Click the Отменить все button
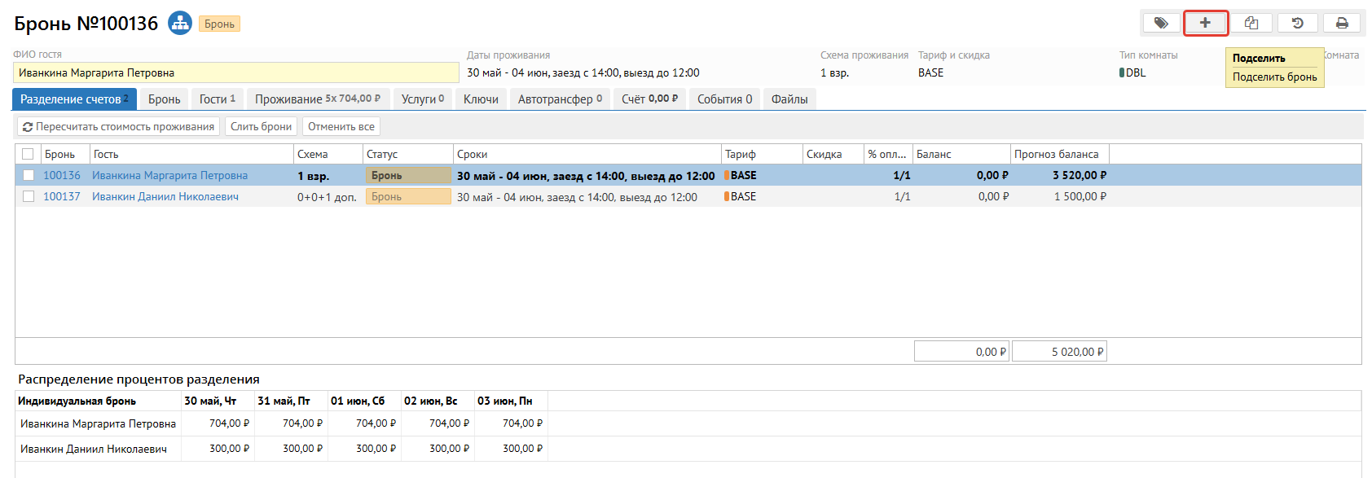Screen dimensions: 1372x478 [341, 126]
